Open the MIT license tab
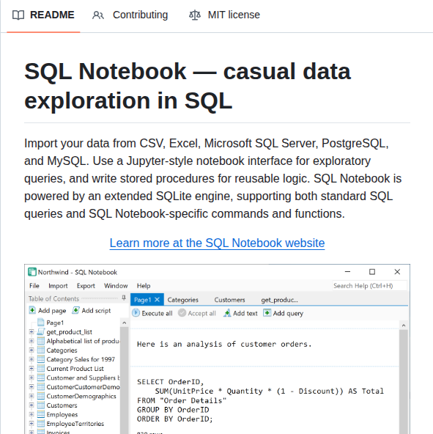Screen dimensions: 433x434 tap(224, 15)
